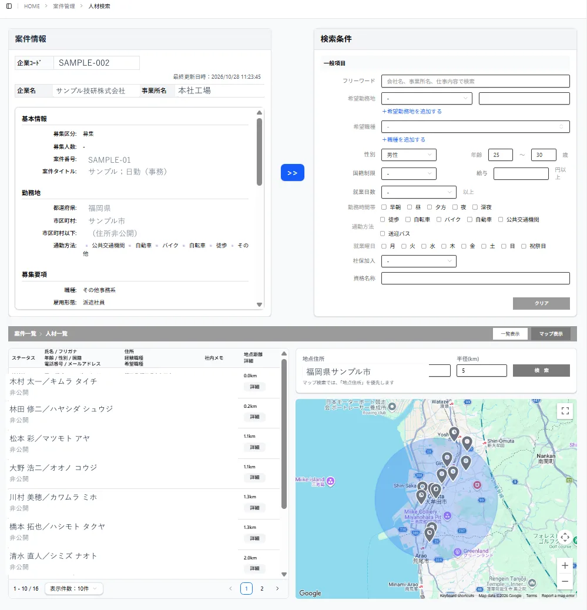Viewport: 587px width, 610px height.
Task: Click the map 検索 button
Action: [x=541, y=370]
